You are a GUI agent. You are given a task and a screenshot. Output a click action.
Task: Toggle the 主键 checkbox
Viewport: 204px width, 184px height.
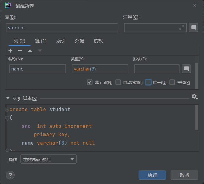172,82
